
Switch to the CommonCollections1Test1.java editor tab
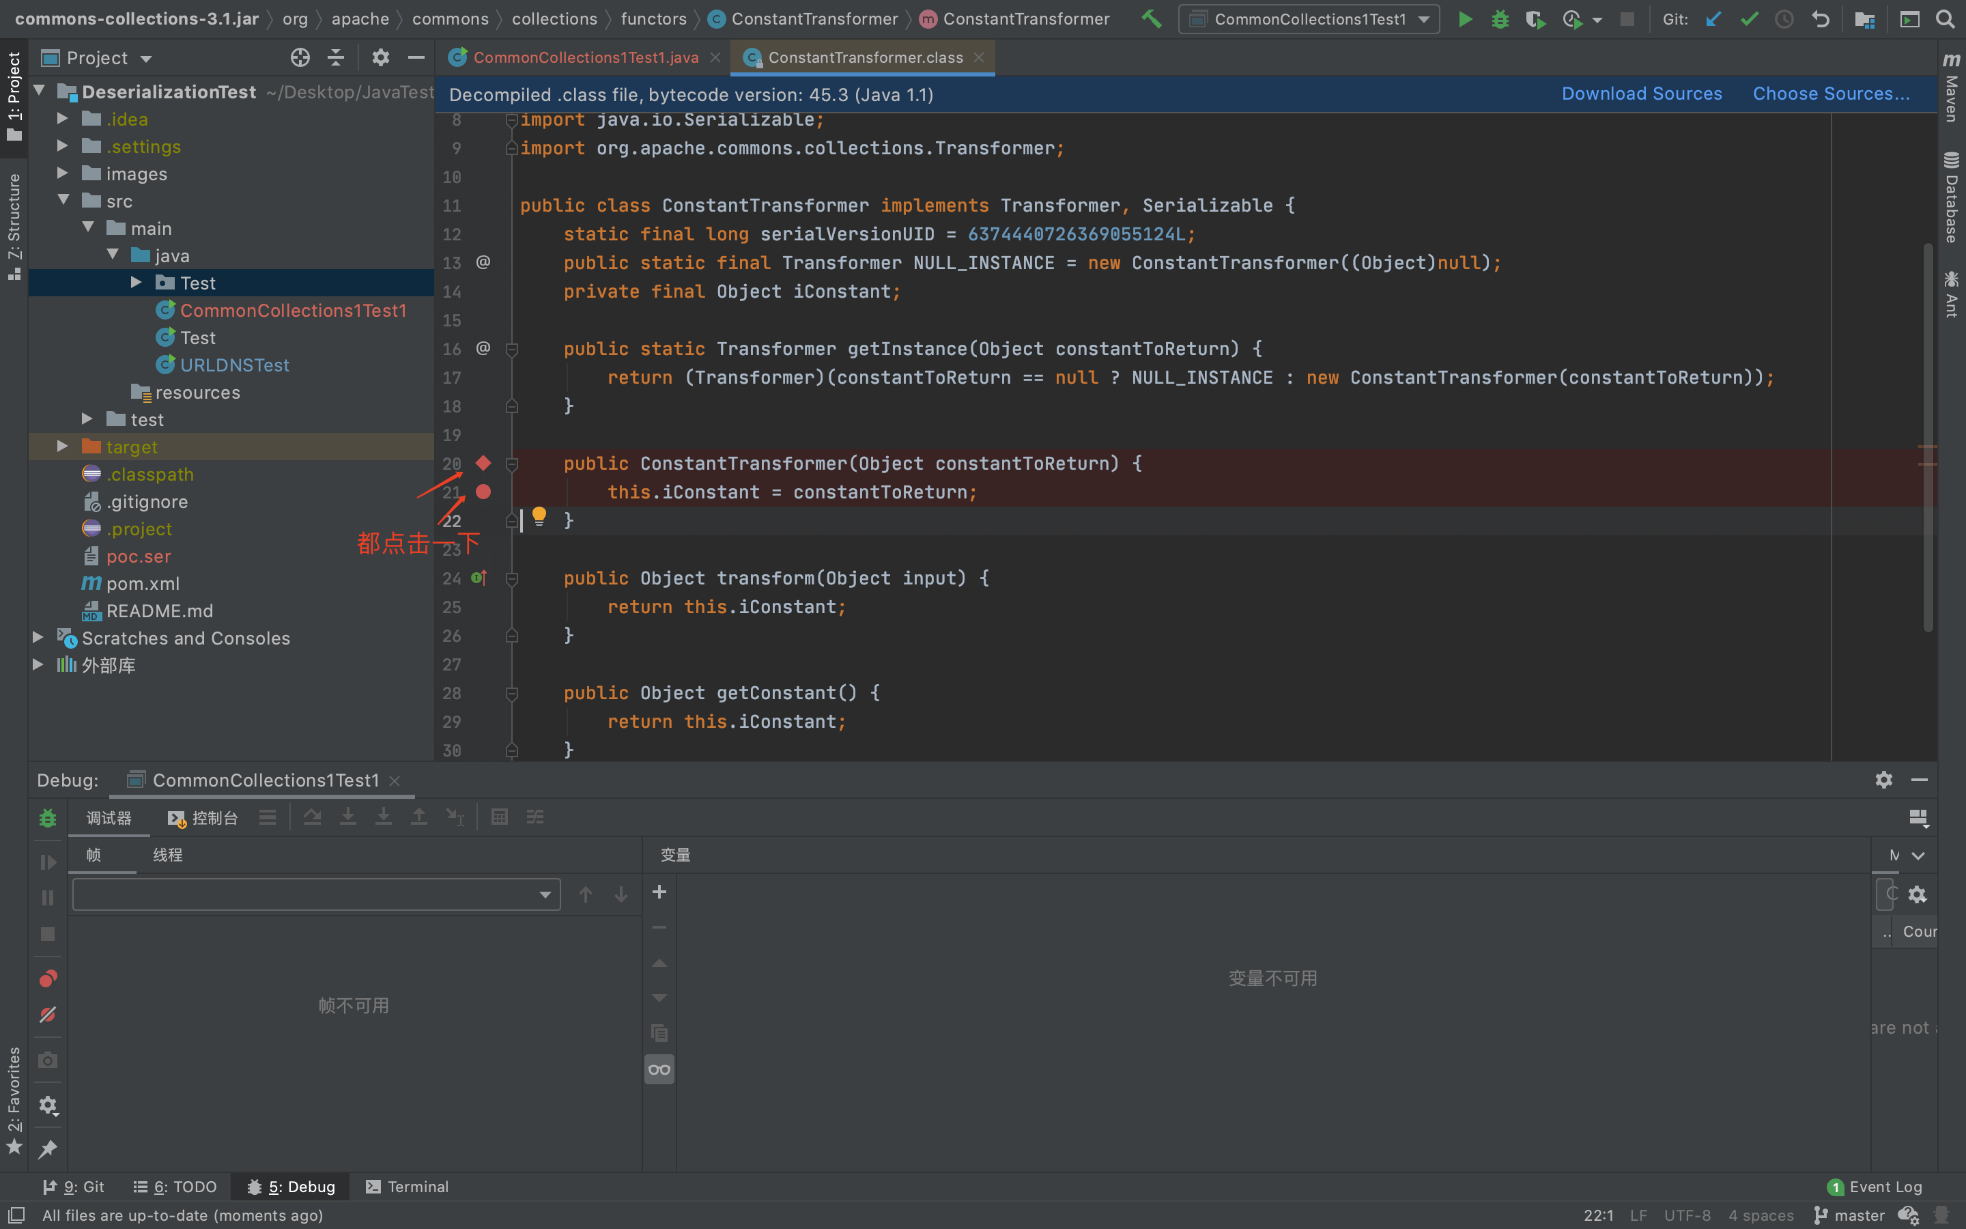[x=585, y=58]
